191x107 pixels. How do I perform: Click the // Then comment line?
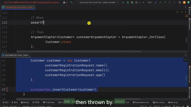point(37,32)
